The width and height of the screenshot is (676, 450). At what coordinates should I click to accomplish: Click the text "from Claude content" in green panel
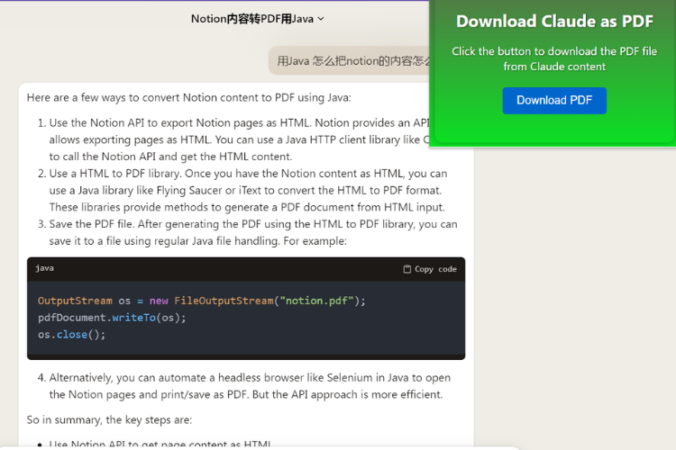554,67
